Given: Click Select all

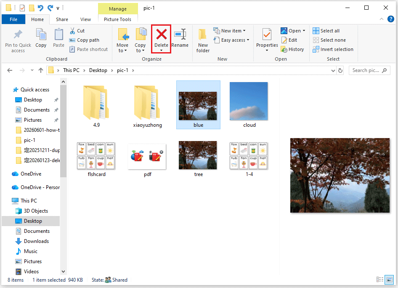Looking at the screenshot, I should pyautogui.click(x=326, y=31).
